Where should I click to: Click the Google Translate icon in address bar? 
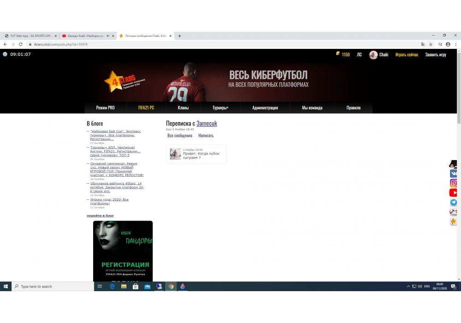click(423, 44)
